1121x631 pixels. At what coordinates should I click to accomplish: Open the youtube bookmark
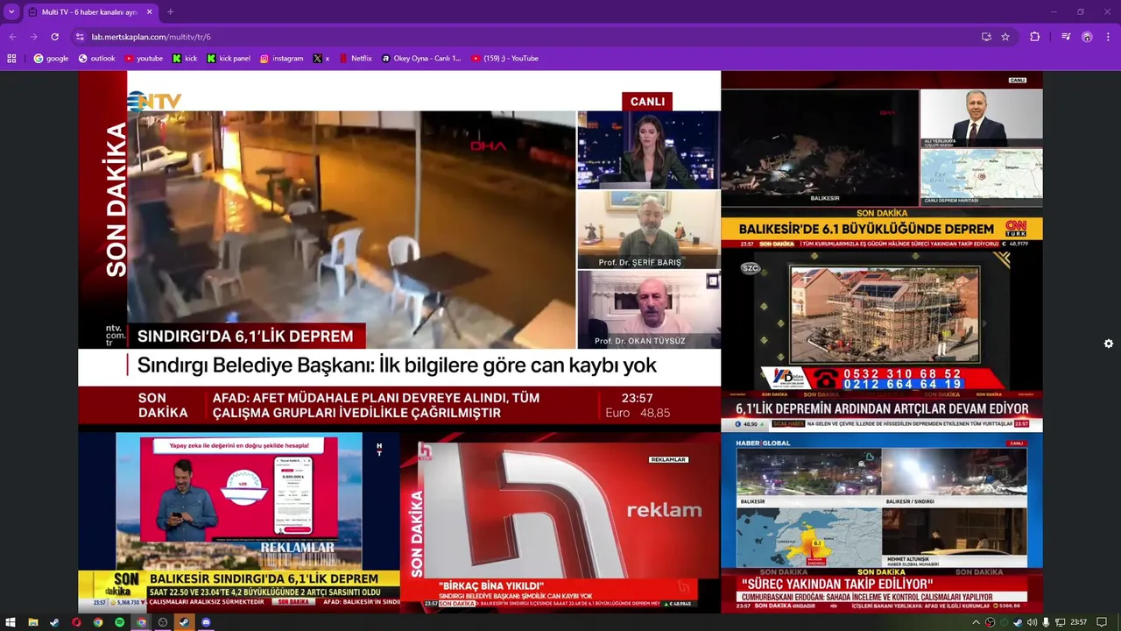click(x=144, y=59)
